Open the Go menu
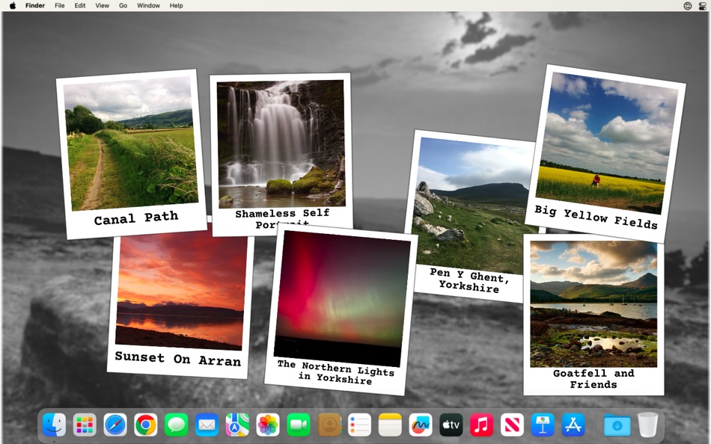 [122, 5]
